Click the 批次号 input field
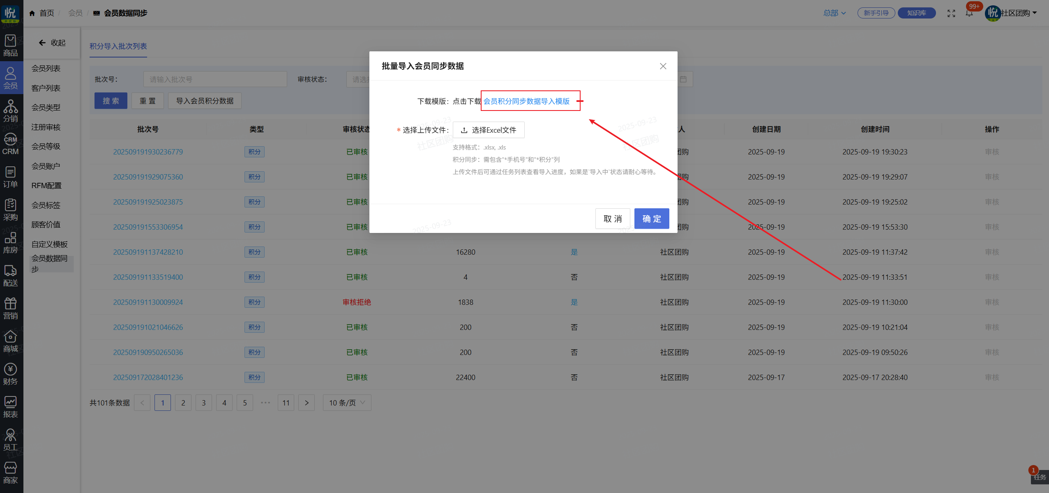1049x493 pixels. [x=215, y=79]
